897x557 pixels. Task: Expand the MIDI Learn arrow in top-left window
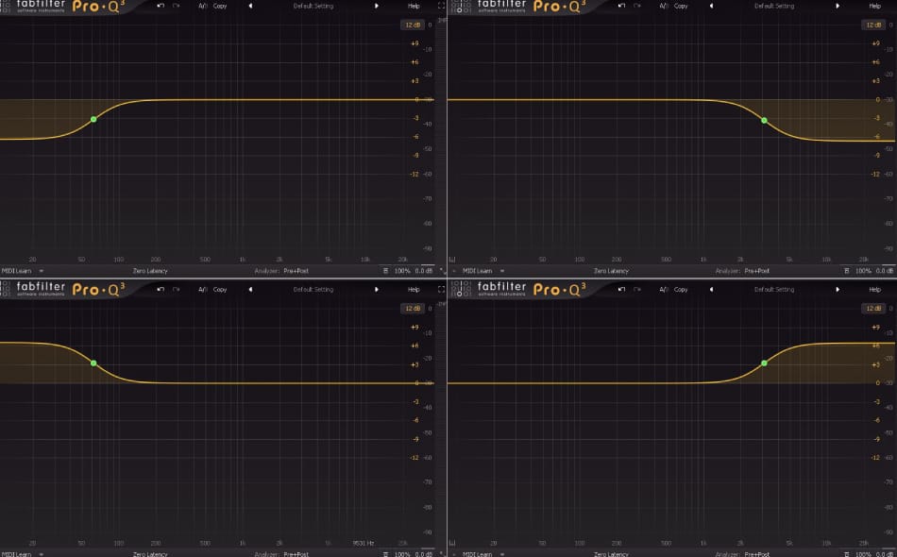click(42, 271)
